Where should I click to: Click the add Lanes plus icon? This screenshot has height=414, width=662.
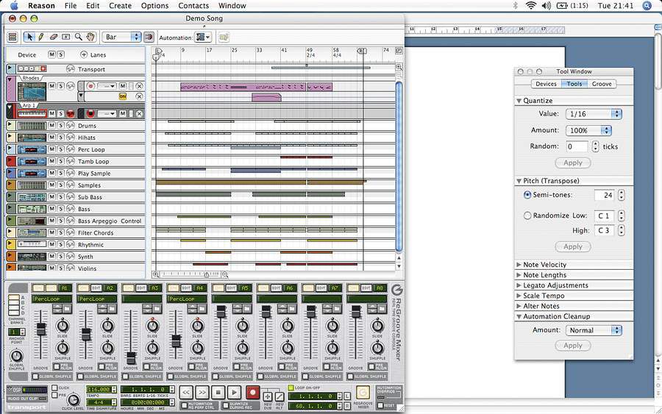84,55
